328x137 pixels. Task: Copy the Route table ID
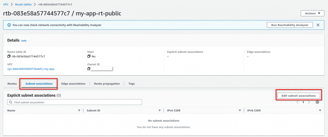[x=9, y=56]
